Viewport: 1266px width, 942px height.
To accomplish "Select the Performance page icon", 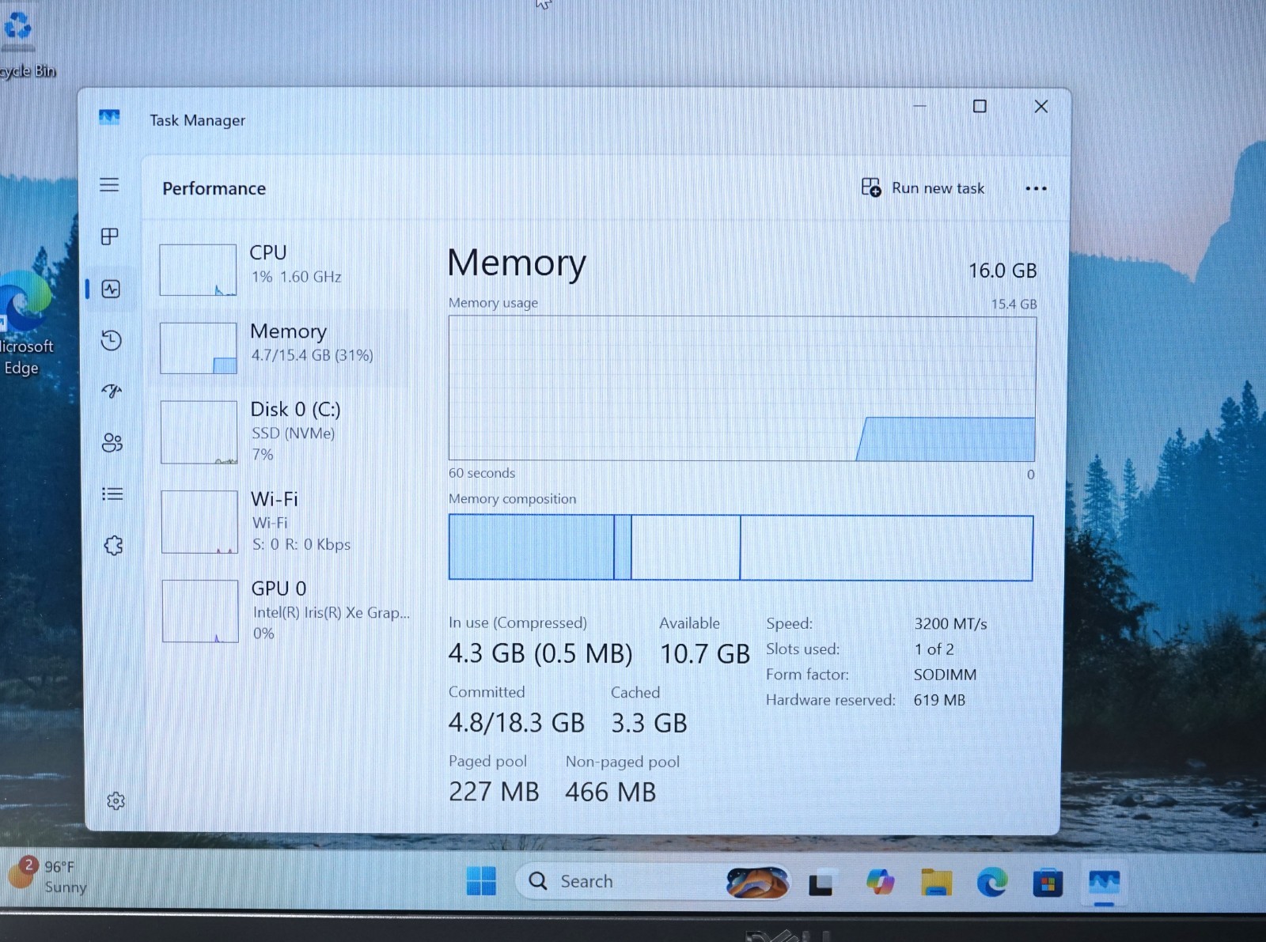I will click(111, 289).
